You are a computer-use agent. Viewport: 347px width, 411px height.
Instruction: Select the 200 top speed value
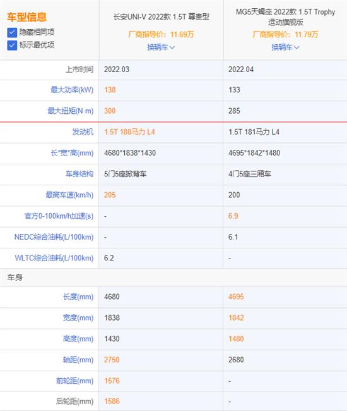click(234, 195)
